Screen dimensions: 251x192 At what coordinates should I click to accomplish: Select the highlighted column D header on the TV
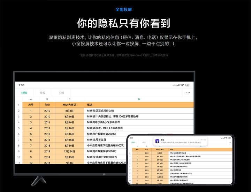pyautogui.click(x=139, y=99)
